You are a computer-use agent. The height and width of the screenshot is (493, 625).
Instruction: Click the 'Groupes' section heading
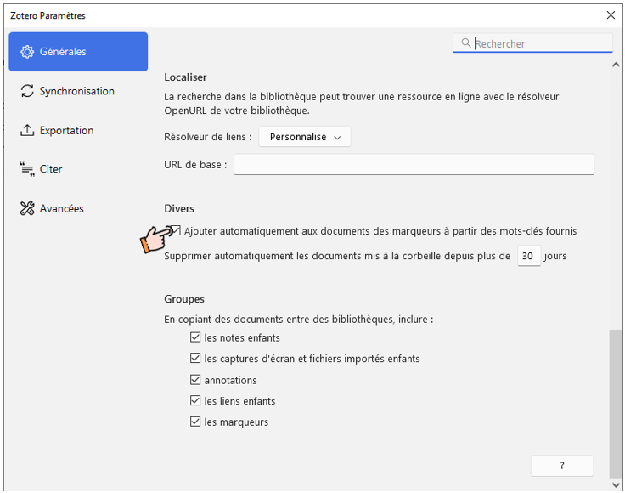point(184,299)
